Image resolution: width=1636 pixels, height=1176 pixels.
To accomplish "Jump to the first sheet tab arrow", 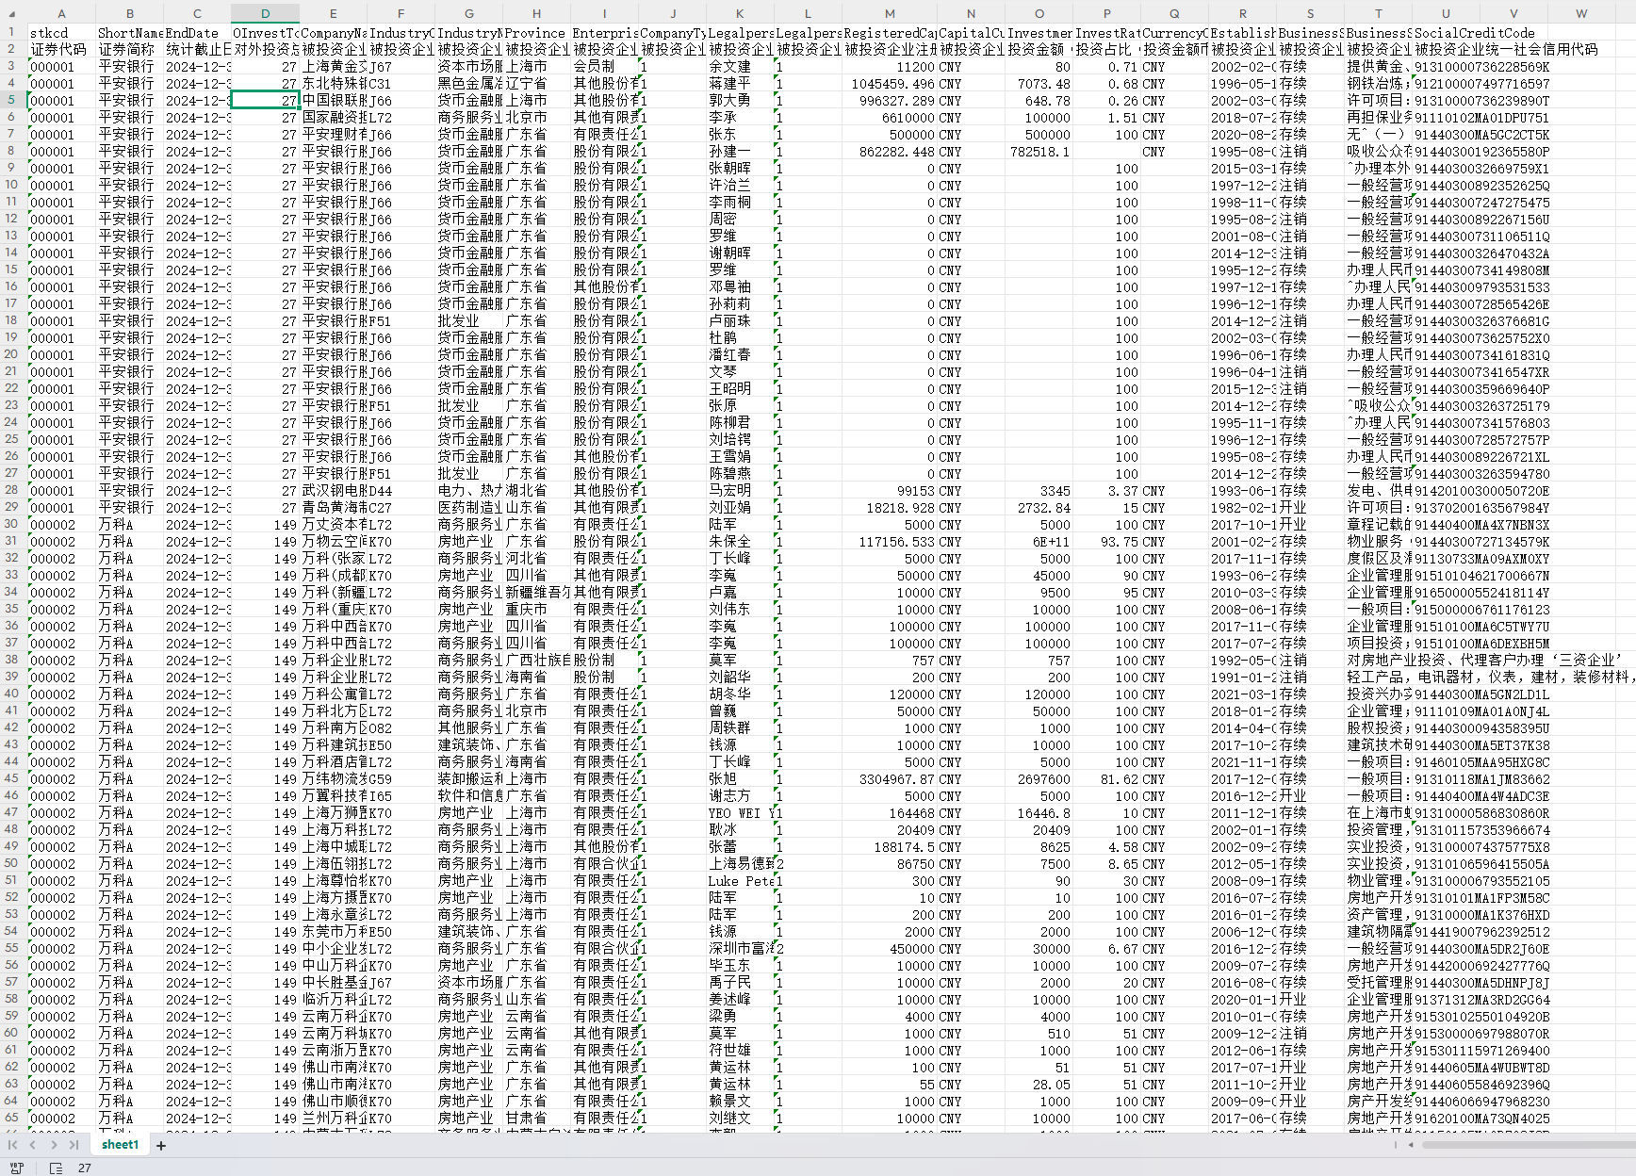I will coord(13,1145).
